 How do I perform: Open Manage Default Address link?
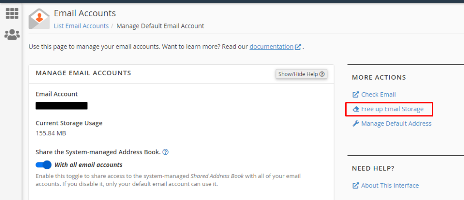click(396, 124)
